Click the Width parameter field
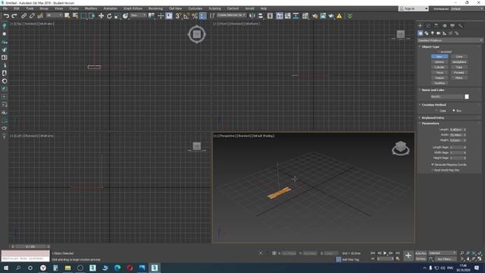The height and width of the screenshot is (273, 485). click(x=456, y=135)
